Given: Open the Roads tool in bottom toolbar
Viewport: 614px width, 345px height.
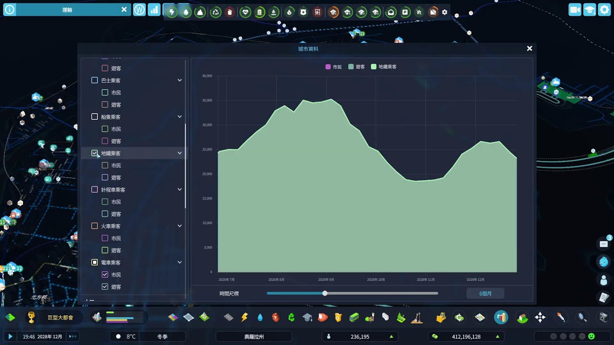Looking at the screenshot, I should (x=229, y=317).
